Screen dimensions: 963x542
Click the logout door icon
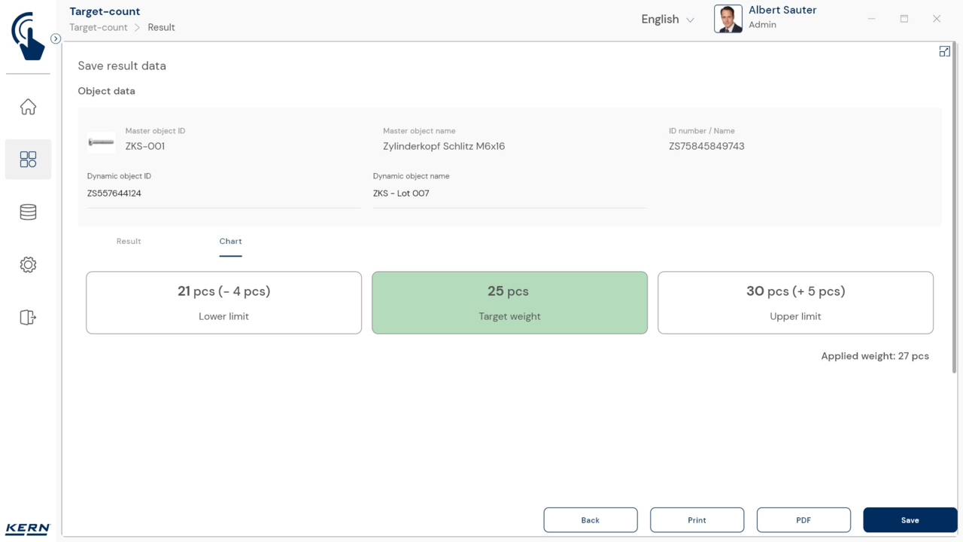pyautogui.click(x=28, y=318)
